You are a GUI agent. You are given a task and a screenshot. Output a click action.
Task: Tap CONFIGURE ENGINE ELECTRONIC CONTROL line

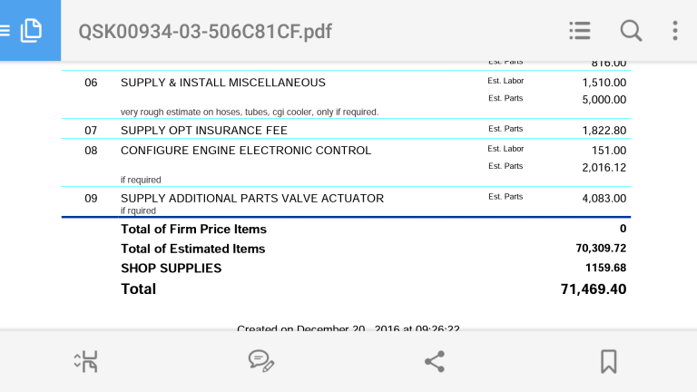point(246,151)
